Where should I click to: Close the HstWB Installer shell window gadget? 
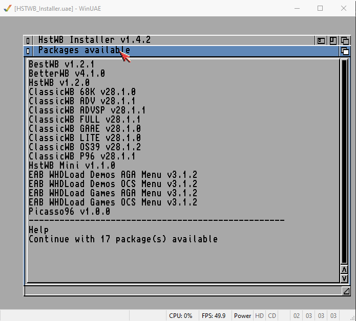(x=28, y=40)
